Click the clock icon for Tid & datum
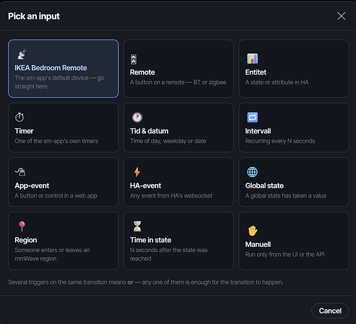This screenshot has width=356, height=324. coord(137,117)
